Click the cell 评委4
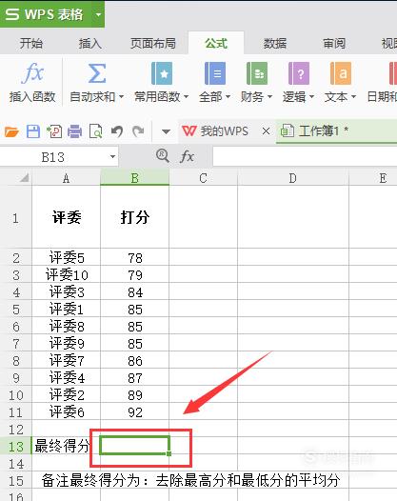Screen dimensions: 397x501 pos(66,378)
